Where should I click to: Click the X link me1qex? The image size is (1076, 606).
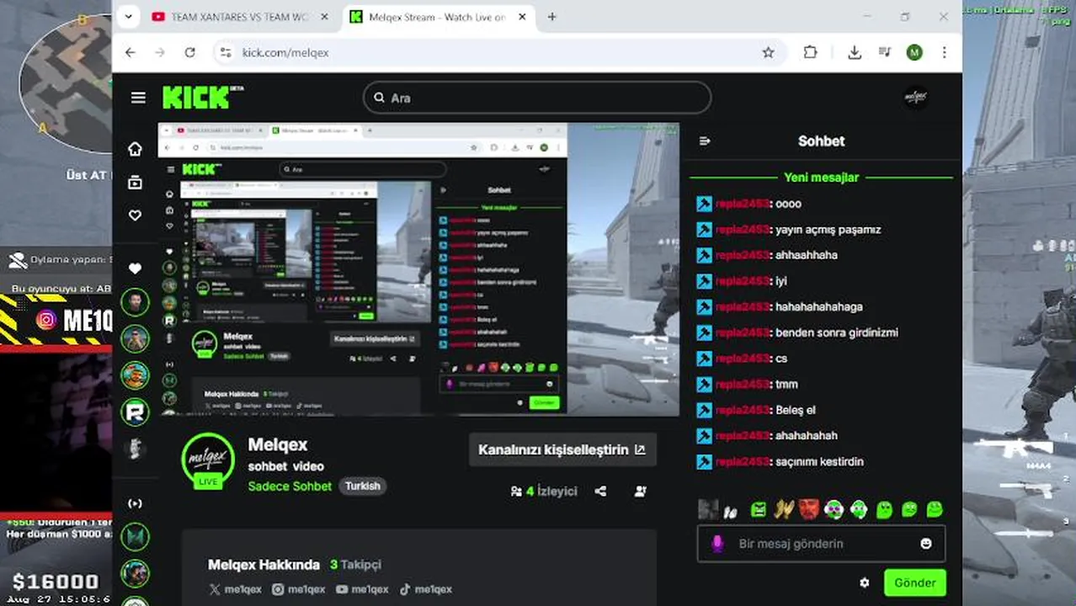(235, 589)
